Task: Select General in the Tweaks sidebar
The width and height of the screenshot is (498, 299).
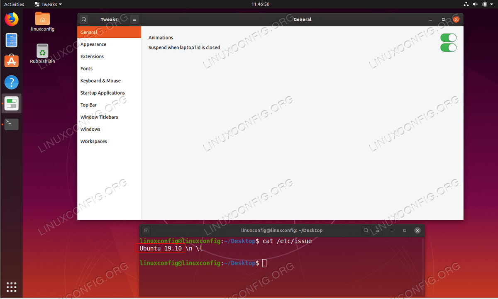Action: click(x=109, y=32)
